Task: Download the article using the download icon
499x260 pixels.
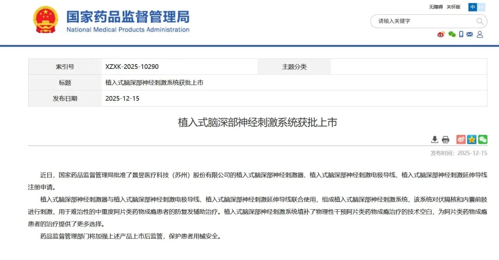Action: pos(434,139)
